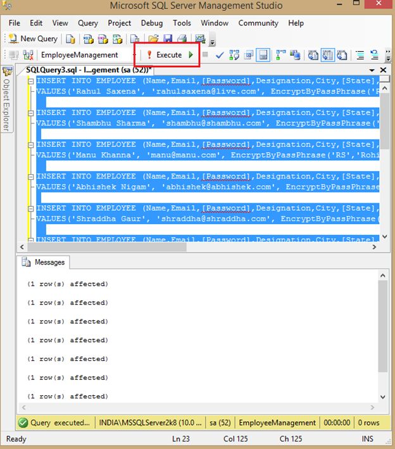The width and height of the screenshot is (395, 449).
Task: Switch output to Results to File
Action: 342,54
